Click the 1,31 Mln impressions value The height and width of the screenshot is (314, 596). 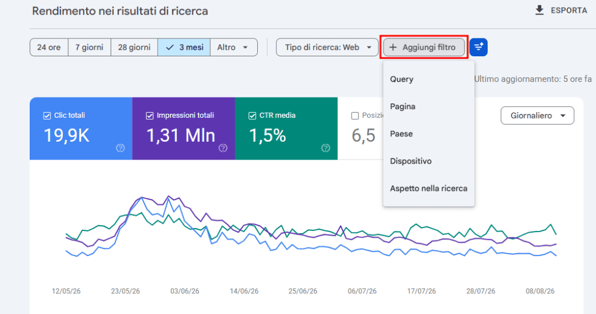(181, 135)
